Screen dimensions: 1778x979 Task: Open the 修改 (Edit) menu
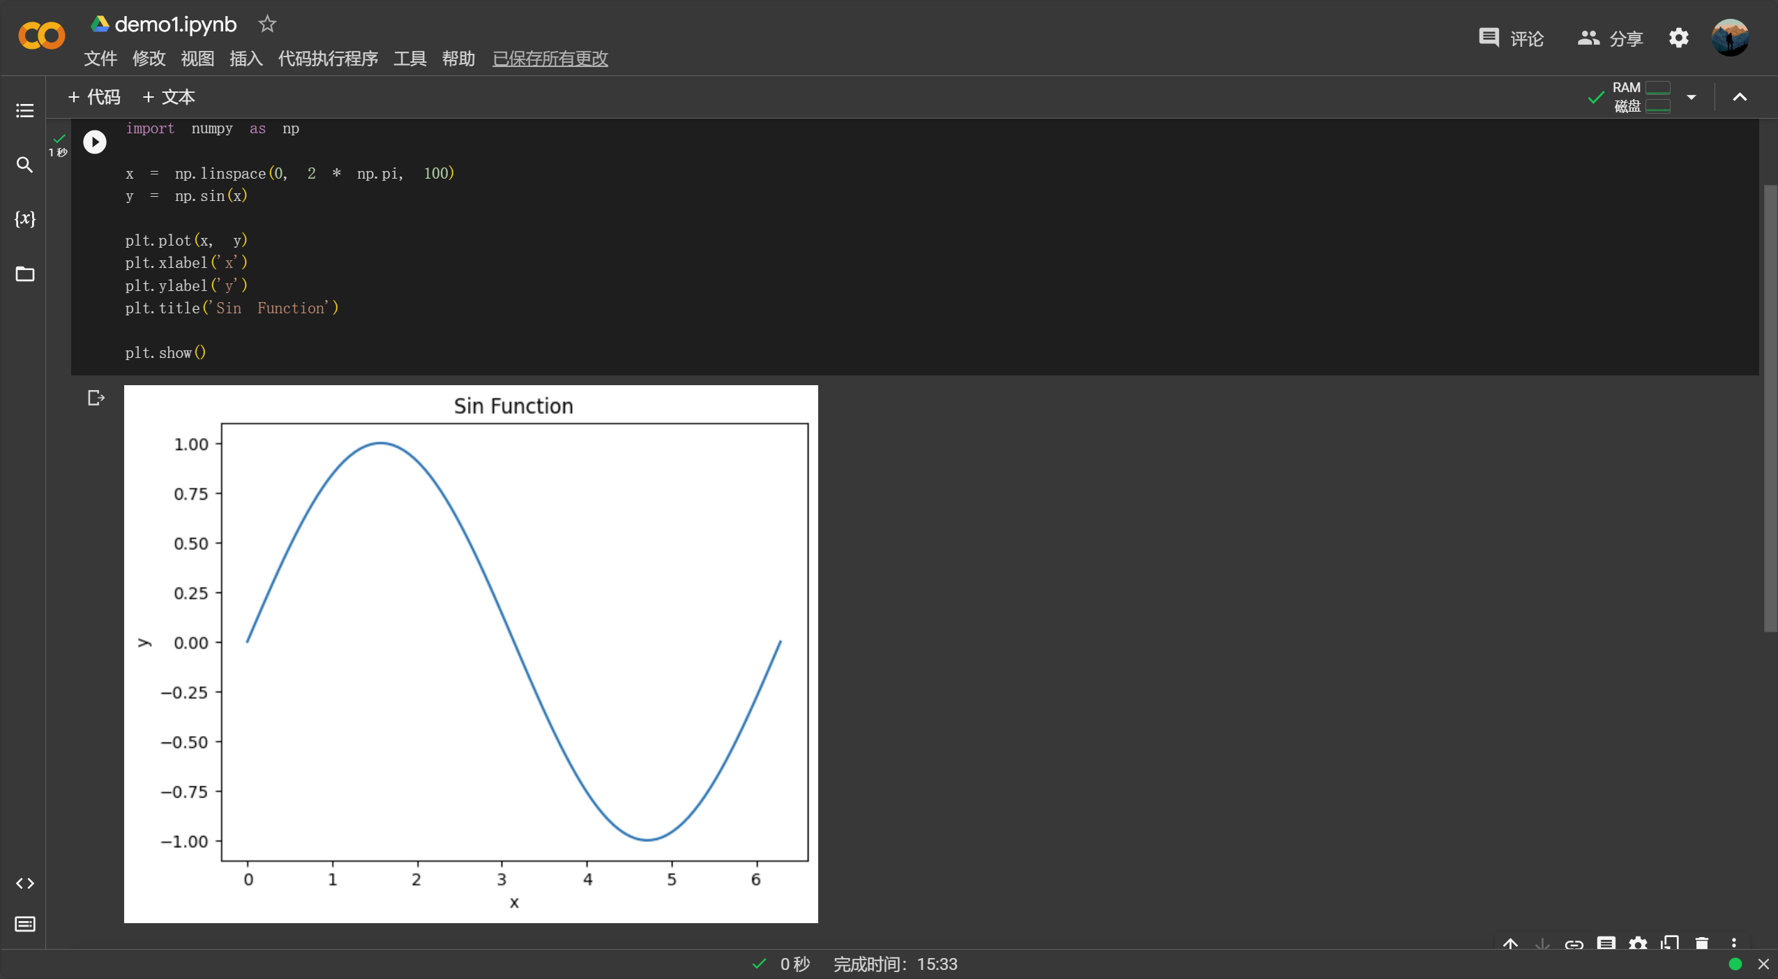pos(147,57)
